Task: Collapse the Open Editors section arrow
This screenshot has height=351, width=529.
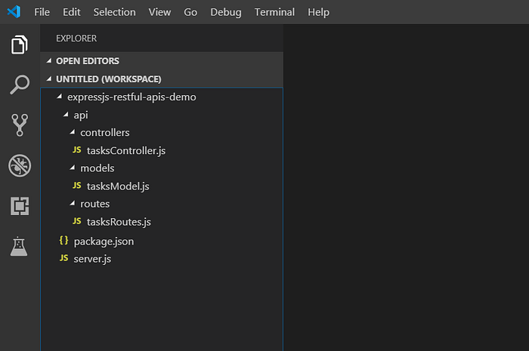Action: (x=49, y=60)
